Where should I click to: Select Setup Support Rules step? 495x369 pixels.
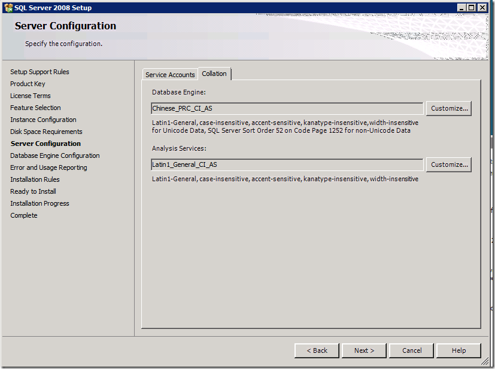[x=40, y=72]
